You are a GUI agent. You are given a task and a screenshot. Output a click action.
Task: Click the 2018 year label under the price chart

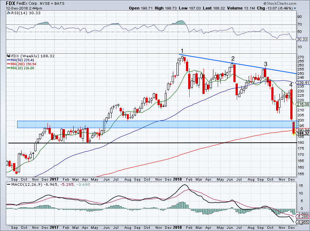point(177,180)
